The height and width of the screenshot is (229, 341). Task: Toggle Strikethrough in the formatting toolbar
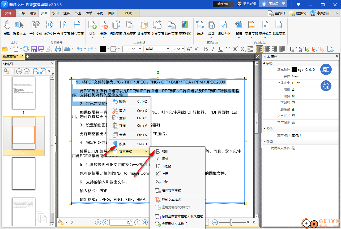[x=228, y=49]
